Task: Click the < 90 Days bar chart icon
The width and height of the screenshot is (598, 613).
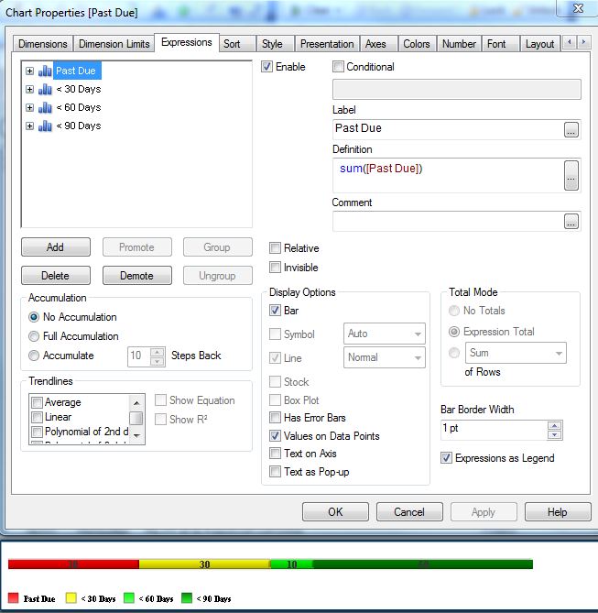Action: coord(45,126)
